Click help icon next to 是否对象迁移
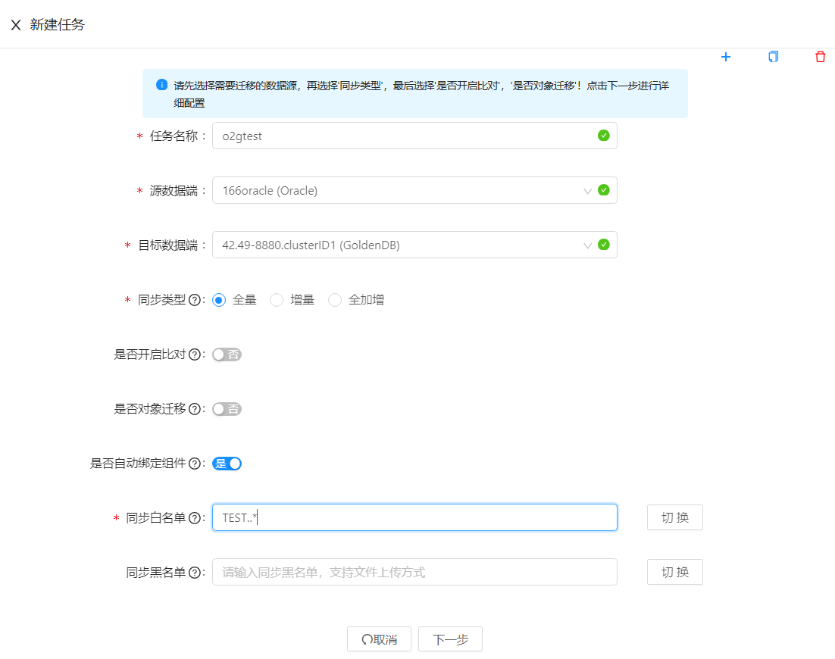 tap(195, 409)
